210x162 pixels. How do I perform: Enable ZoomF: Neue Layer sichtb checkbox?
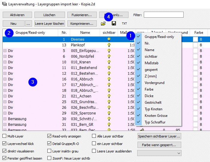(49, 158)
